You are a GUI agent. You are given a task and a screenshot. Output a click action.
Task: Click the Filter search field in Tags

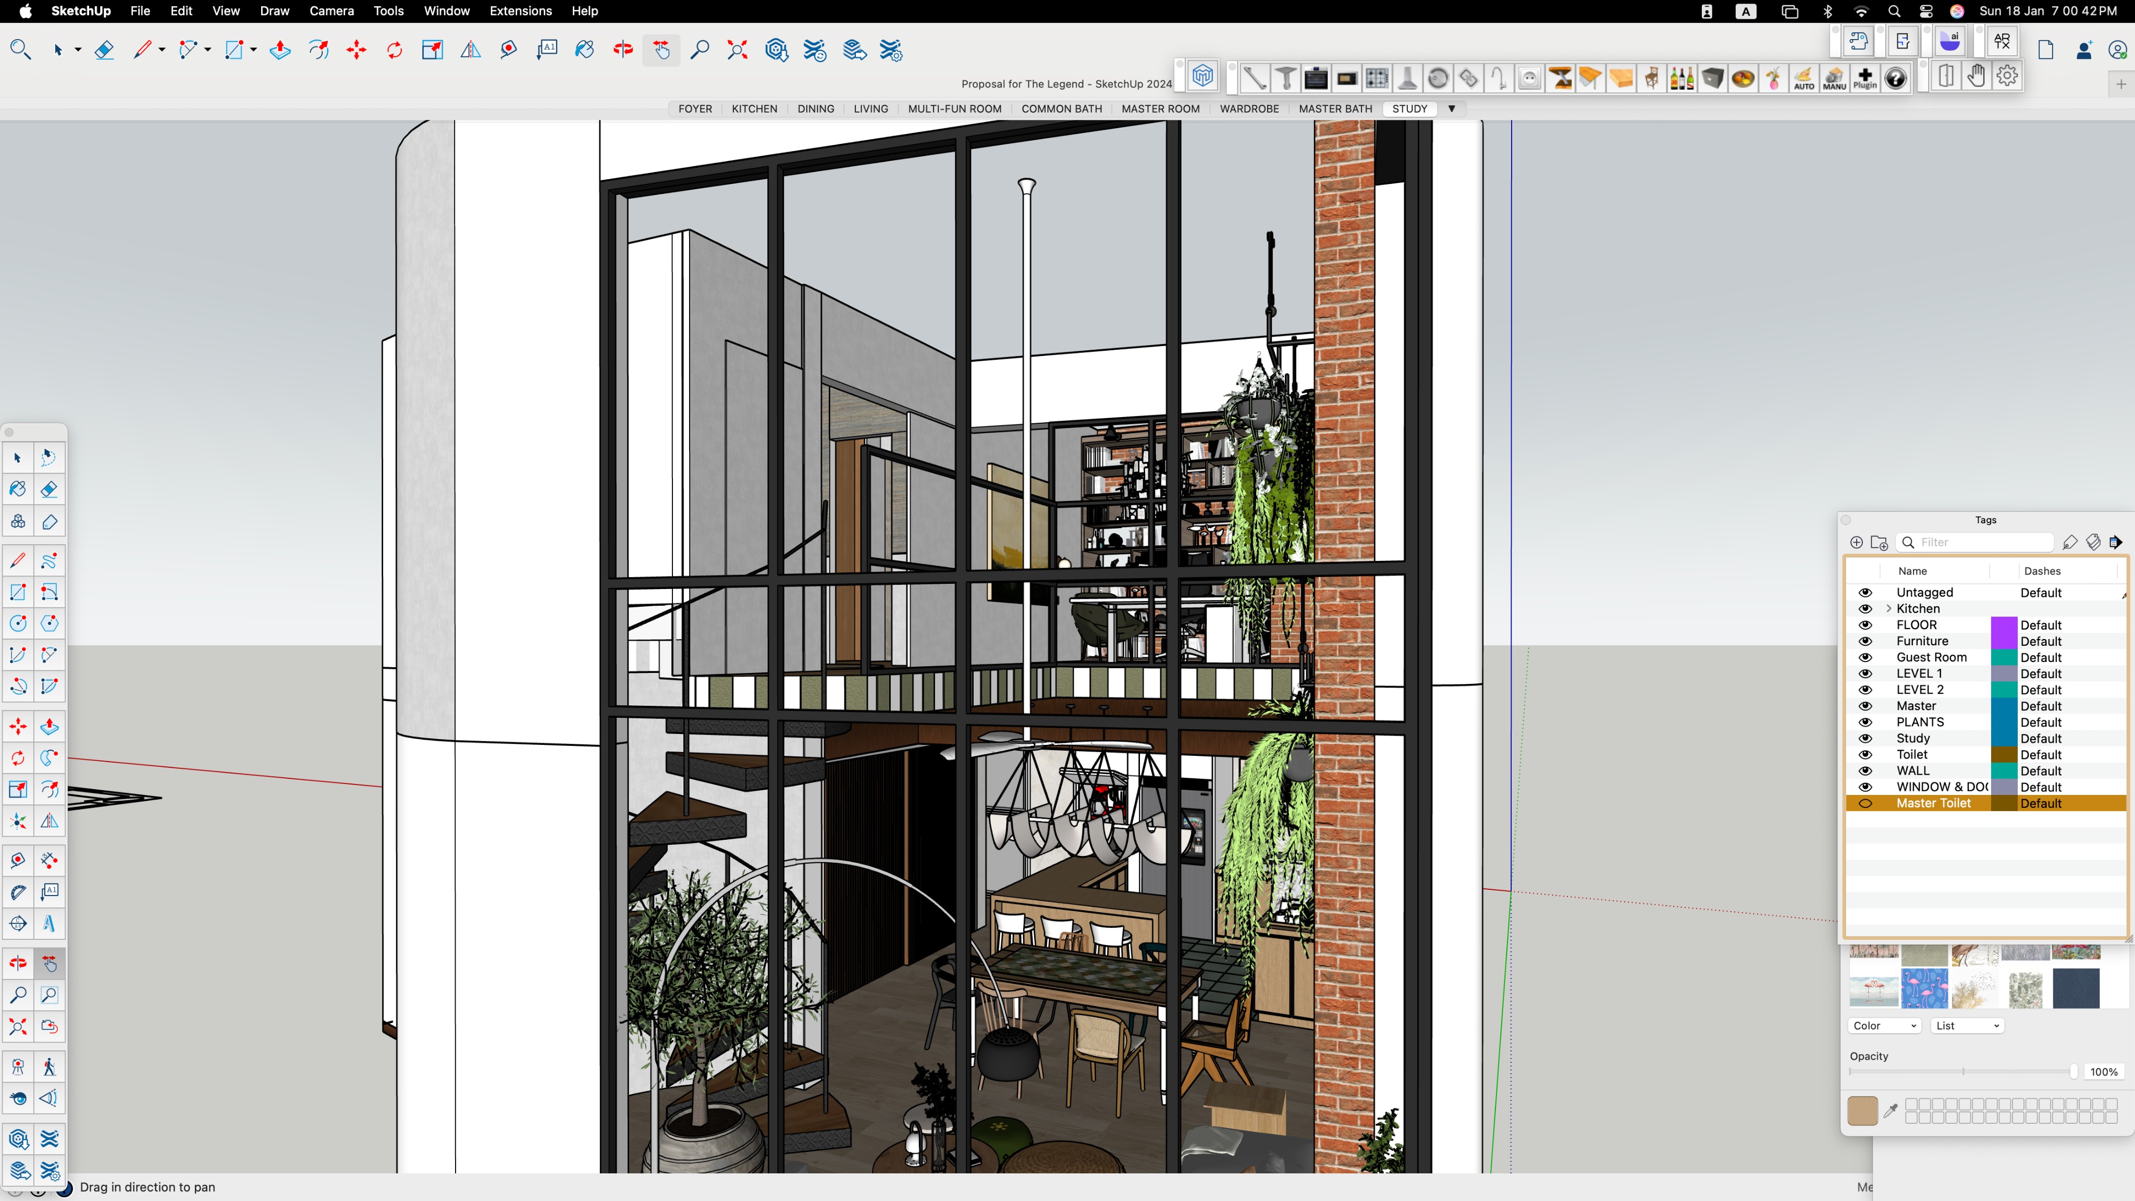click(1981, 542)
